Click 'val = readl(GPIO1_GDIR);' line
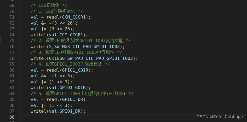The width and height of the screenshot is (247, 122). point(62,70)
